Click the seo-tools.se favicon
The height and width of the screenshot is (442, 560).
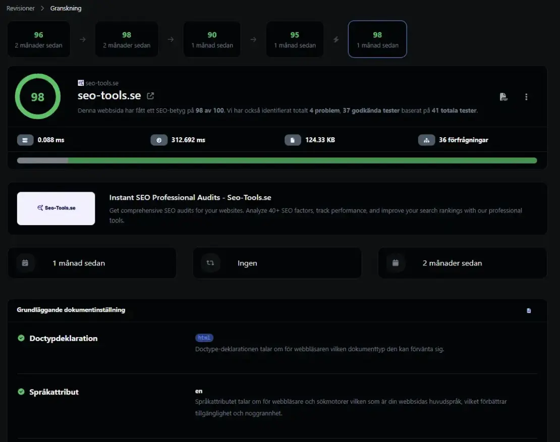81,83
